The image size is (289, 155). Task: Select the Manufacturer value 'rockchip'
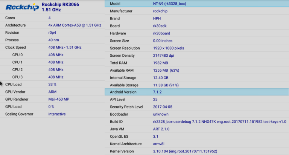pos(160,11)
